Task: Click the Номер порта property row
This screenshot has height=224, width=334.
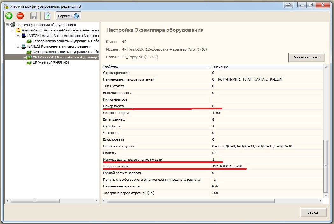Action: [x=212, y=106]
